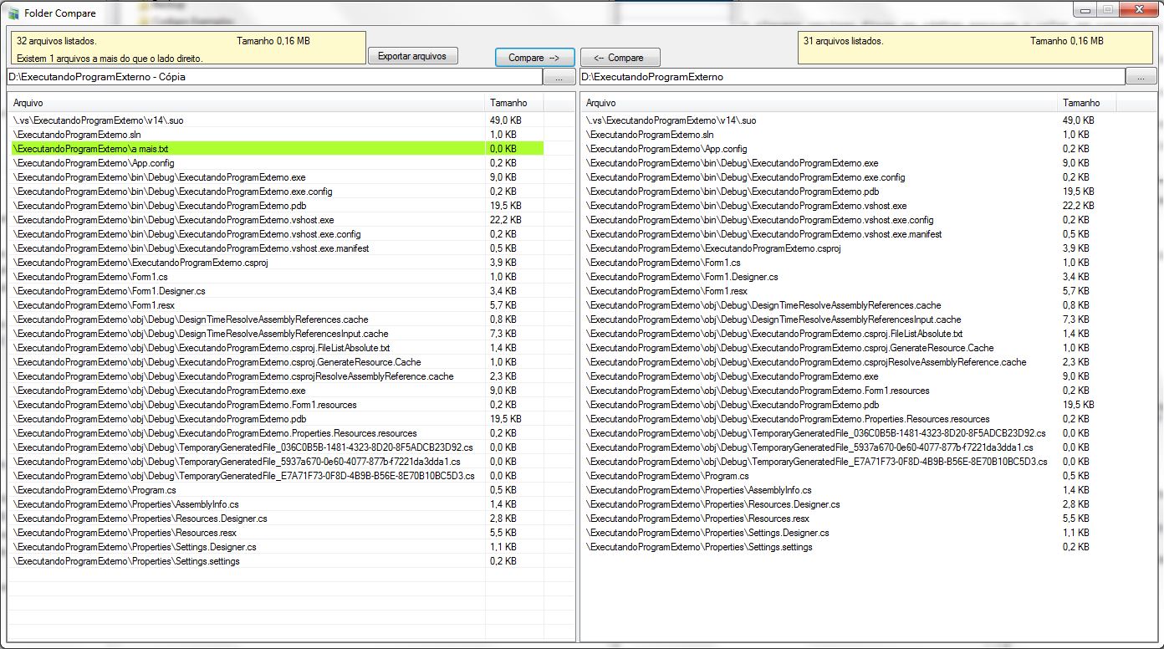The height and width of the screenshot is (649, 1164).
Task: Sort right list by Arquivo column header
Action: pyautogui.click(x=818, y=103)
